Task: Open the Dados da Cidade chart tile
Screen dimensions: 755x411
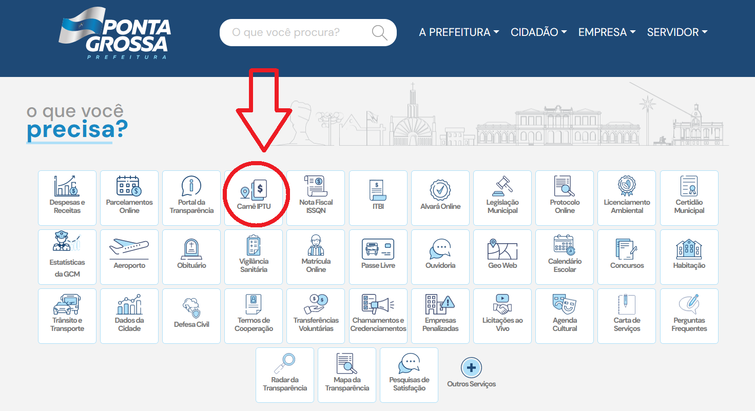Action: click(129, 316)
